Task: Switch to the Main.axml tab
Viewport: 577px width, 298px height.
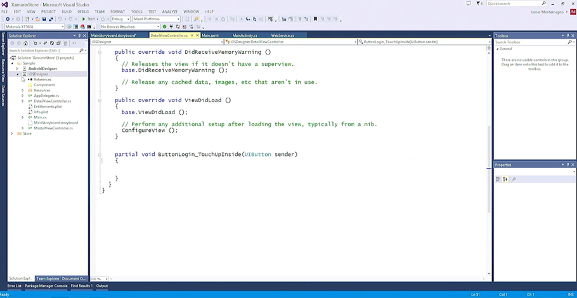Action: [210, 36]
